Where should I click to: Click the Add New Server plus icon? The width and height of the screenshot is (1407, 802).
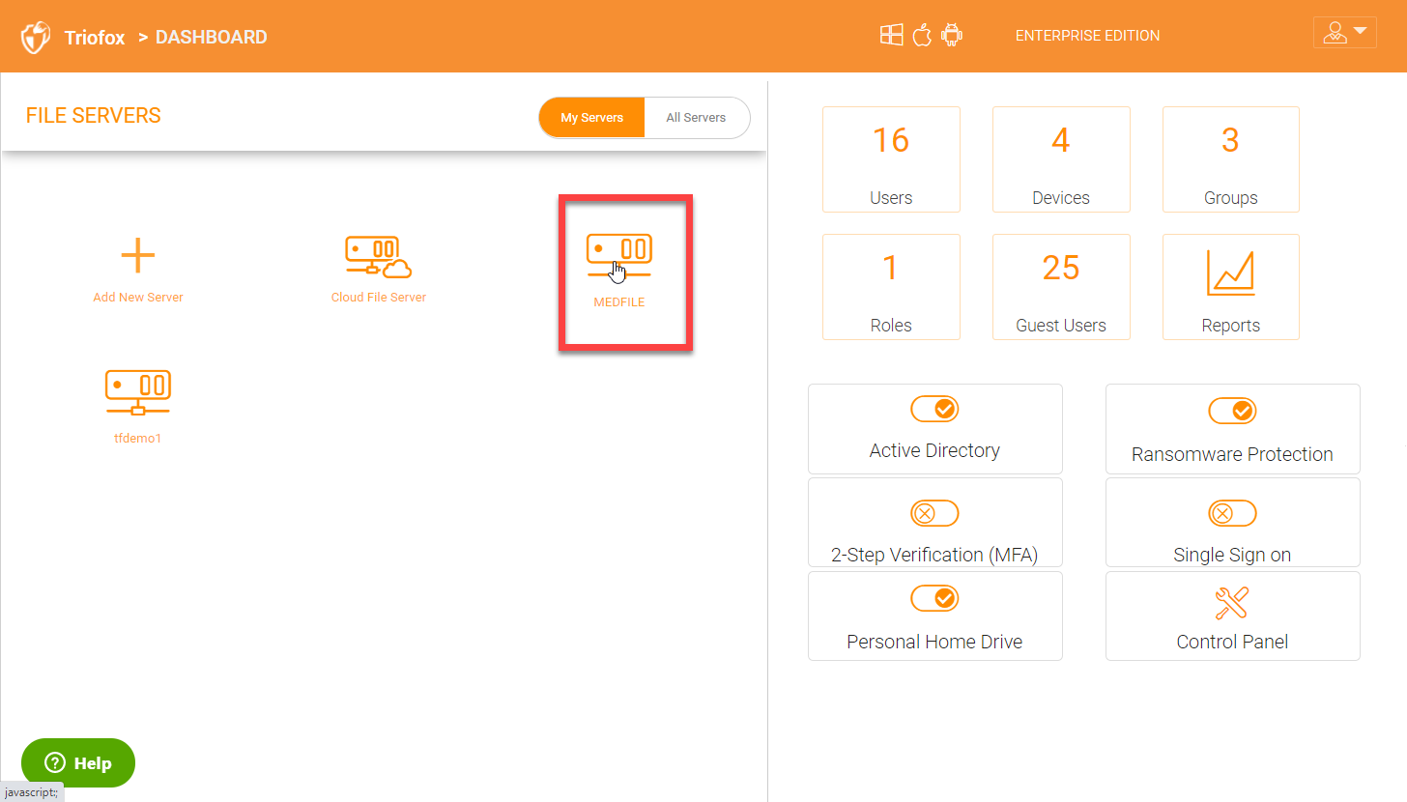click(x=138, y=256)
